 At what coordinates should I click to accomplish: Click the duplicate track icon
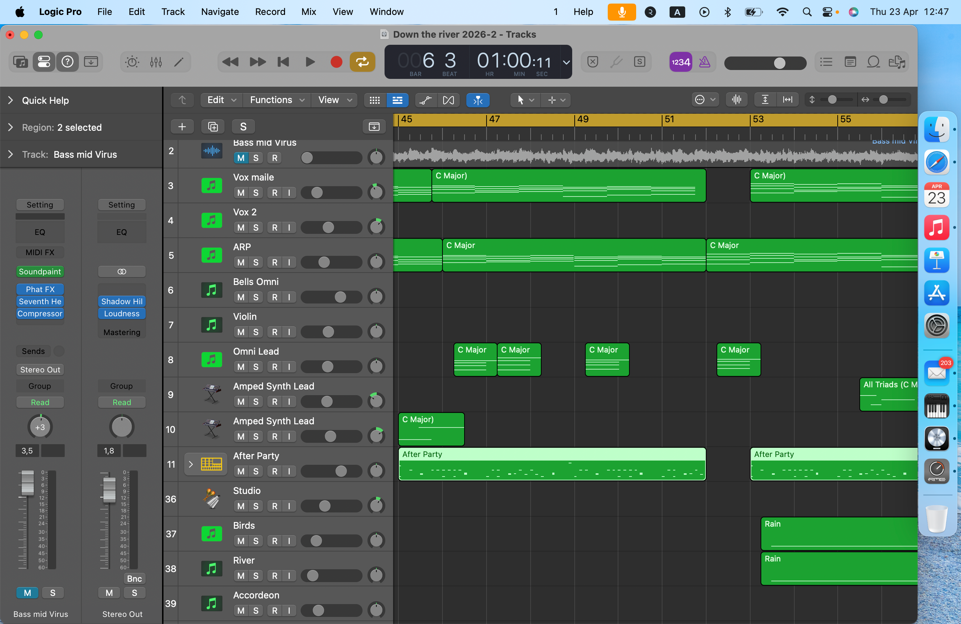(x=213, y=127)
